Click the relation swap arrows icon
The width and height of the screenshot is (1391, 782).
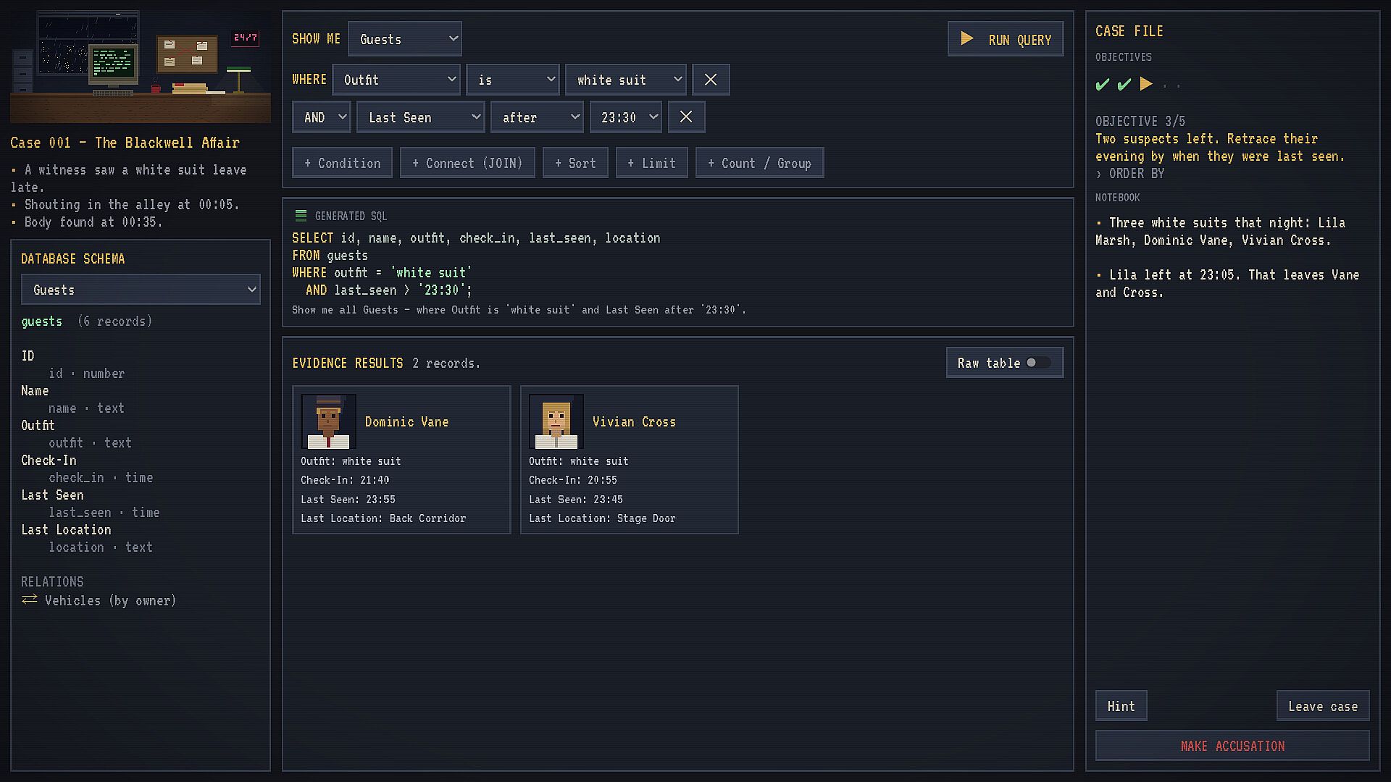pyautogui.click(x=30, y=600)
